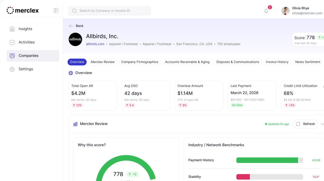Open the Settings menu item

[x=33, y=69]
